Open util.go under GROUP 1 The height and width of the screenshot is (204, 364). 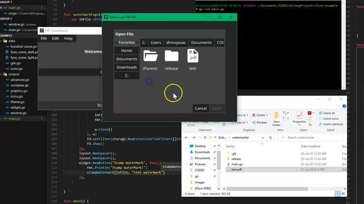point(13,14)
